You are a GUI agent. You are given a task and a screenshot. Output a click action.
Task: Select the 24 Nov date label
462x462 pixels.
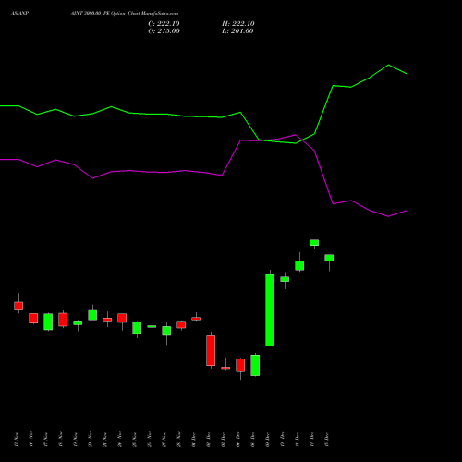tap(120, 439)
